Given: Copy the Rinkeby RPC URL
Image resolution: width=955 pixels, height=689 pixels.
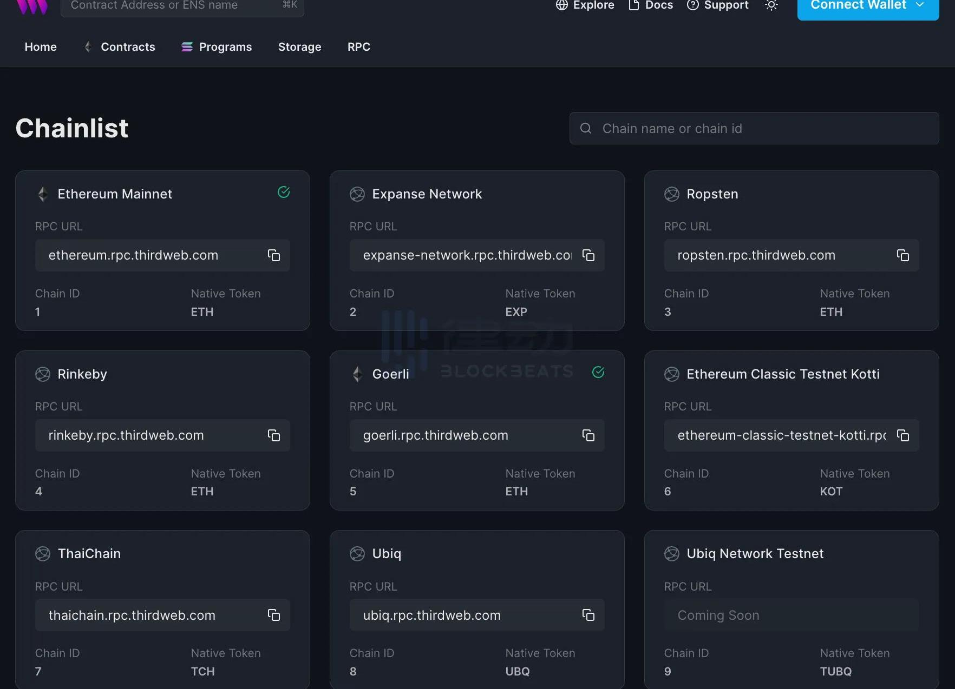Looking at the screenshot, I should 274,435.
